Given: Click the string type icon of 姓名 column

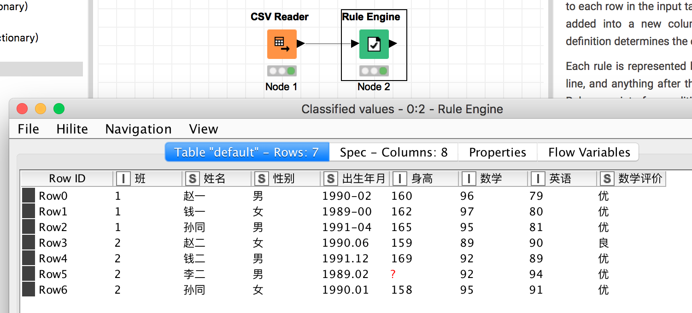Looking at the screenshot, I should (192, 179).
